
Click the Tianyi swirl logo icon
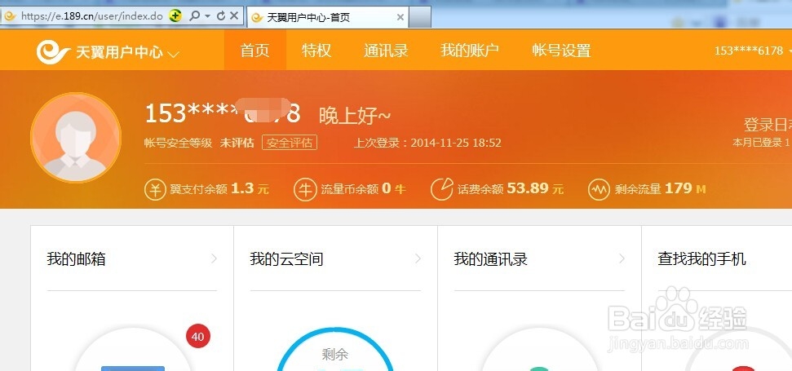pos(53,51)
